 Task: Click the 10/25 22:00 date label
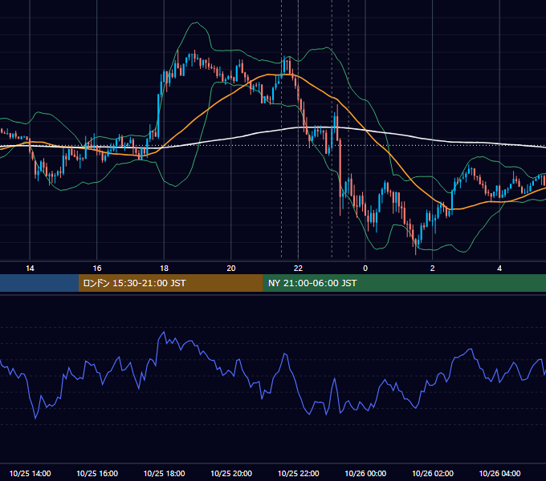point(298,473)
